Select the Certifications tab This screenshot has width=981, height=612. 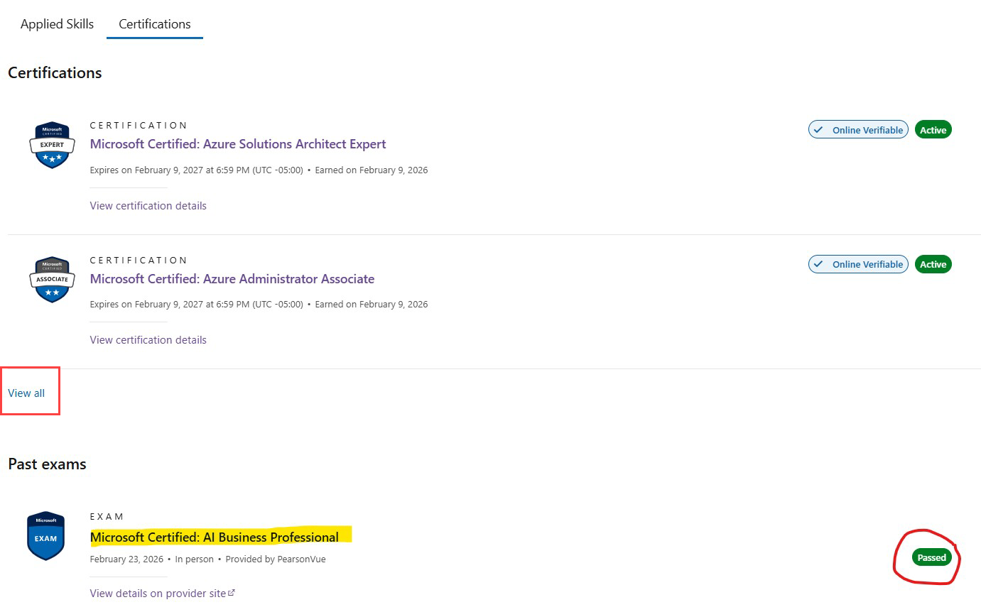(x=155, y=24)
